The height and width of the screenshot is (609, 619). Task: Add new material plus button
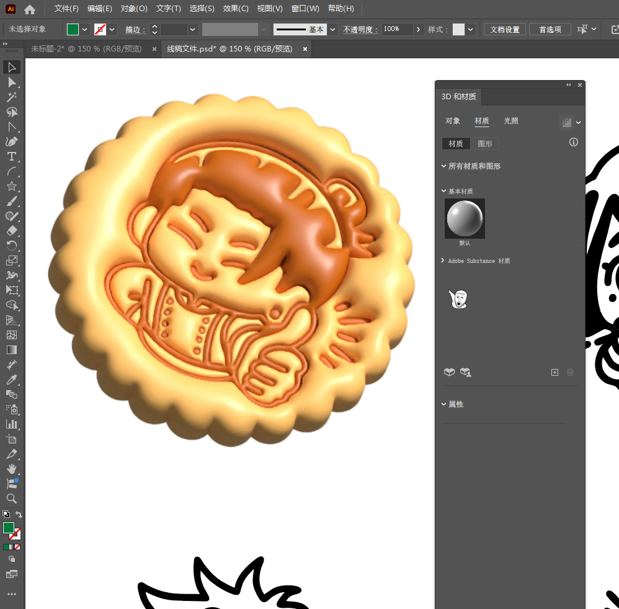[x=554, y=372]
